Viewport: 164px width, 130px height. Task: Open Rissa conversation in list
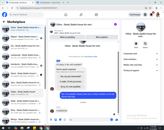[x=22, y=111]
